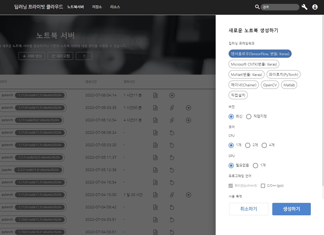View document icon for 2022-07-04 09:42 row
Screen dimensions: 324x235
point(155,207)
